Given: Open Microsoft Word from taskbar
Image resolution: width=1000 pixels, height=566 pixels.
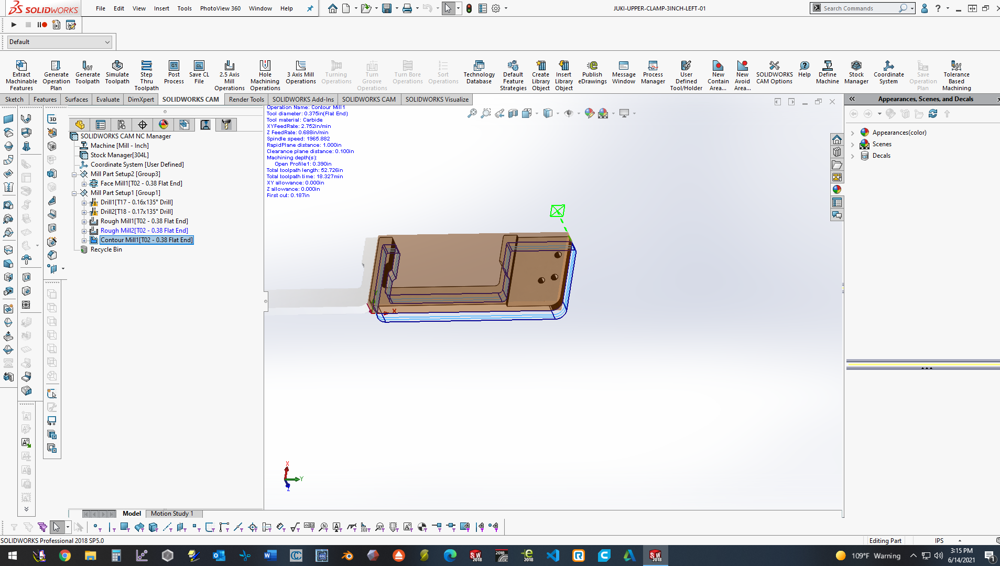Looking at the screenshot, I should (270, 556).
